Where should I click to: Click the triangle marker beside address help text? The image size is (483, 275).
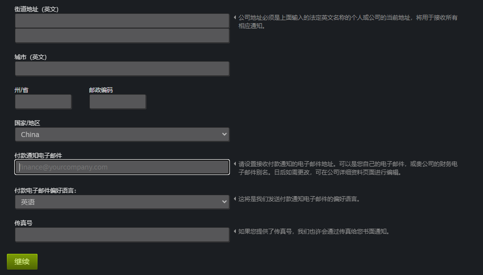point(235,18)
